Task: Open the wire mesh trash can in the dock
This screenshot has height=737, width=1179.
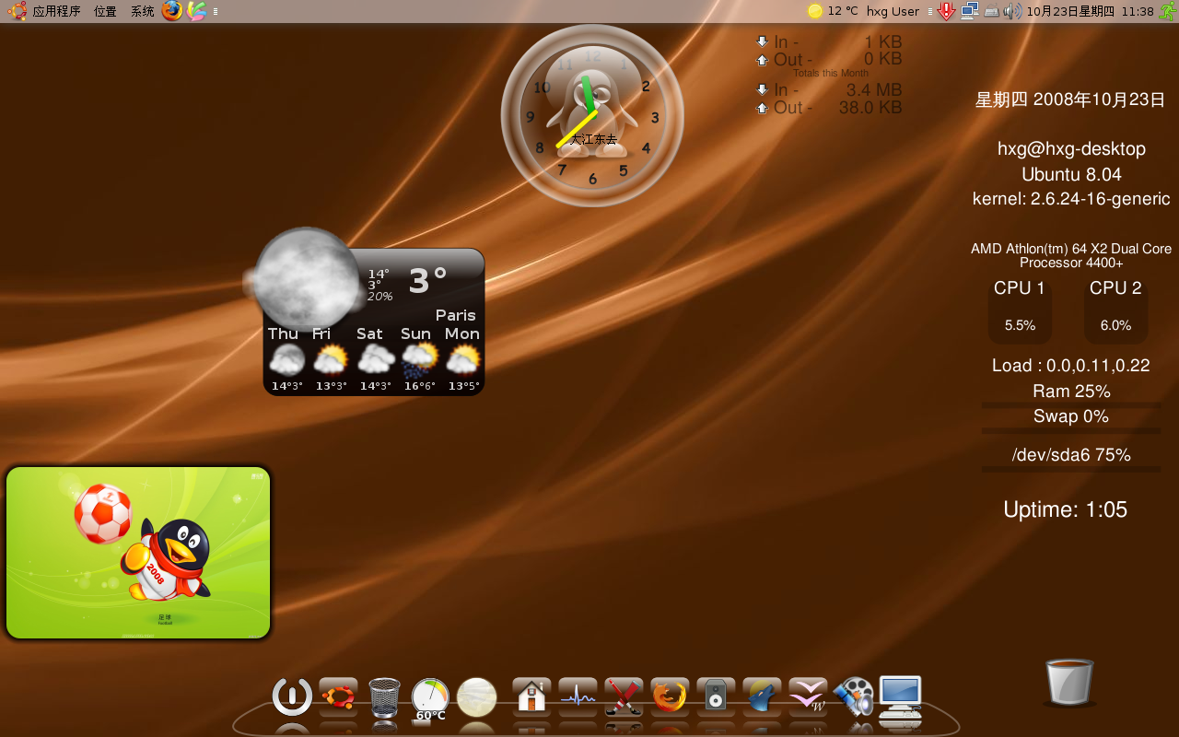Action: 384,697
